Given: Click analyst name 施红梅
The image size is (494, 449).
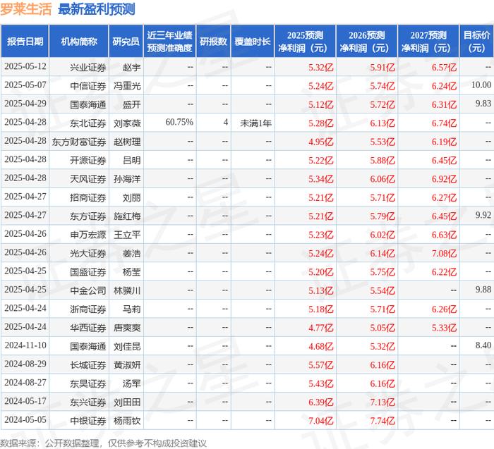Looking at the screenshot, I should click(x=127, y=216).
